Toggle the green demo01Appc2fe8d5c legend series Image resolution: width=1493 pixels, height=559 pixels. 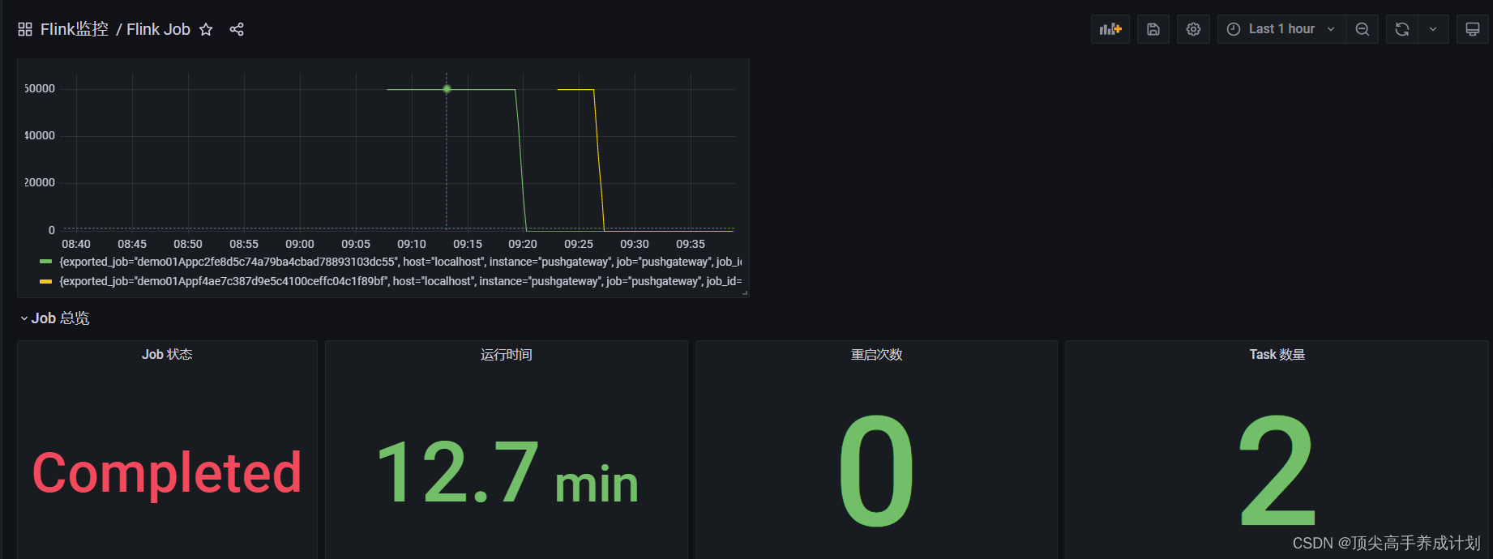pos(46,262)
